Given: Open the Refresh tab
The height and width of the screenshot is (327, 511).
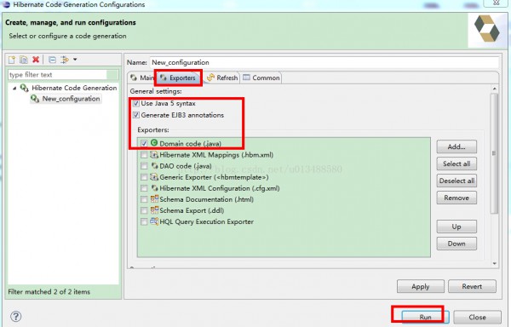Looking at the screenshot, I should pyautogui.click(x=222, y=77).
